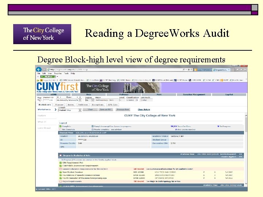
Task: Open the Edit menu
Action: 44,73
